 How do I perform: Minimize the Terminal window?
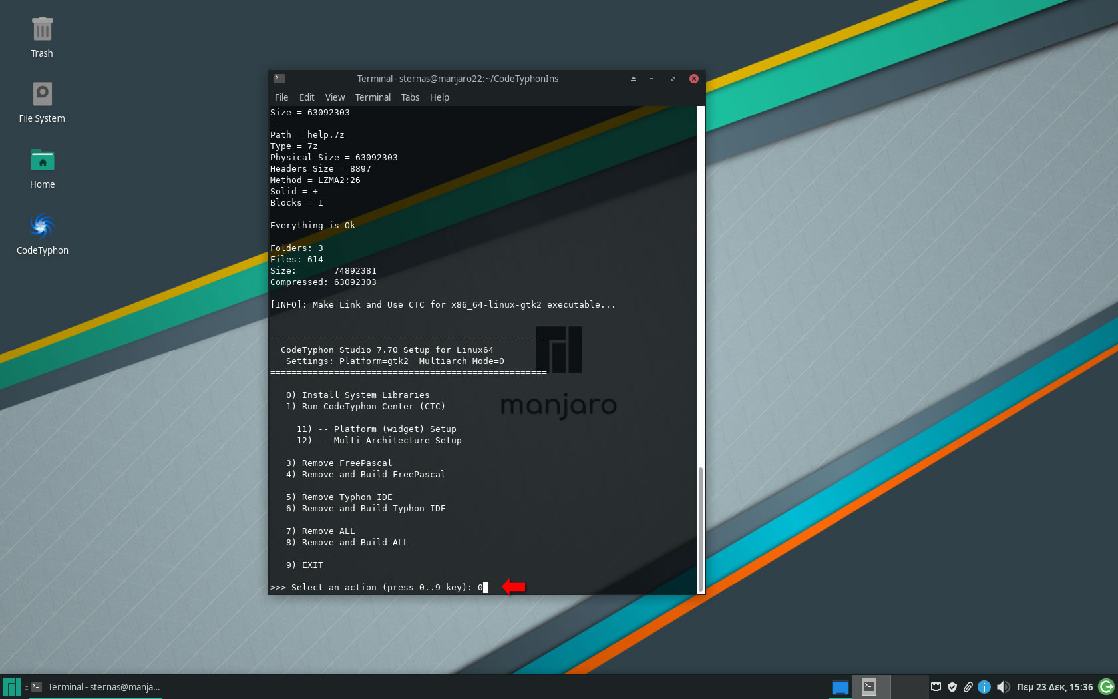pyautogui.click(x=652, y=79)
